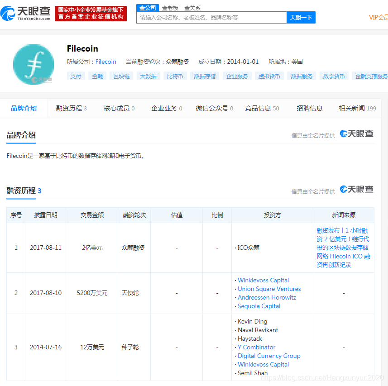
Task: Click the 所属公司 Filecoin link
Action: tap(105, 62)
